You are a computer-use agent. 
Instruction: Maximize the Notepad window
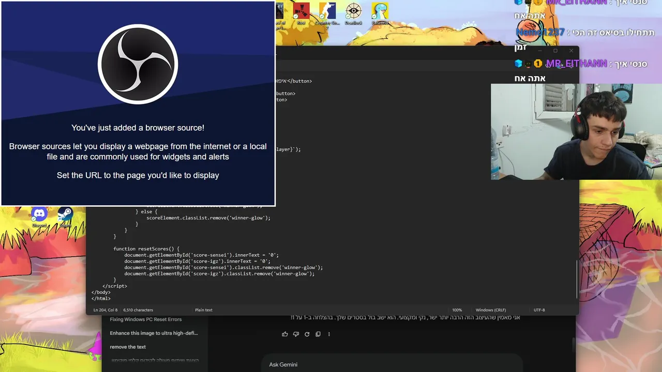tap(555, 51)
